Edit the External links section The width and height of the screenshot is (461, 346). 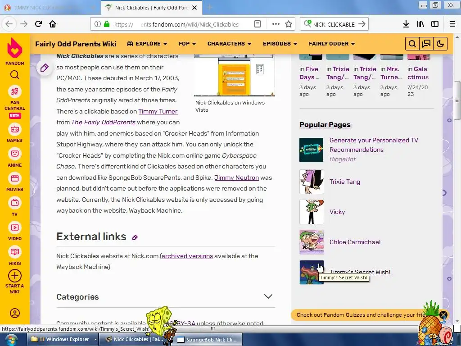[x=135, y=237]
